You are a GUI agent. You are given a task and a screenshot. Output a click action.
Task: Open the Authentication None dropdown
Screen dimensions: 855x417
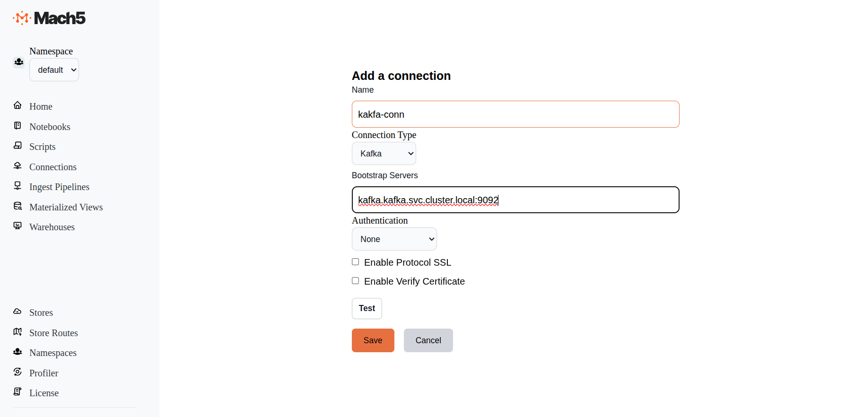(394, 239)
